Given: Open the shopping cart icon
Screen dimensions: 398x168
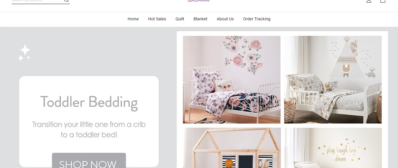Looking at the screenshot, I should (383, 1).
